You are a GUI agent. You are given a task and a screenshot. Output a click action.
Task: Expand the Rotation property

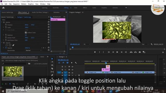click(3, 35)
